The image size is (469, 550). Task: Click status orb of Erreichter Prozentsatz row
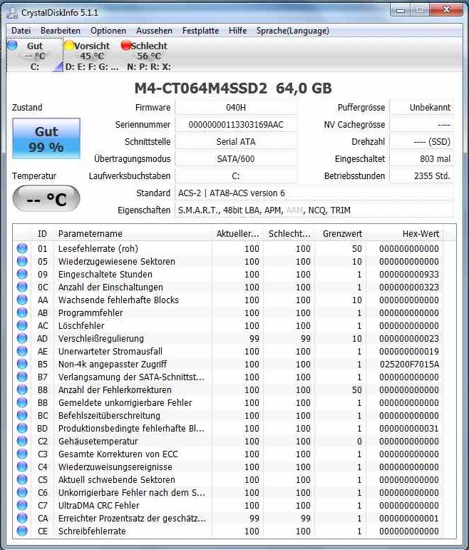point(22,518)
